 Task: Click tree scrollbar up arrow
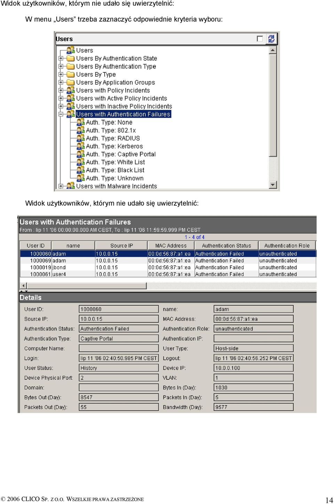273,50
